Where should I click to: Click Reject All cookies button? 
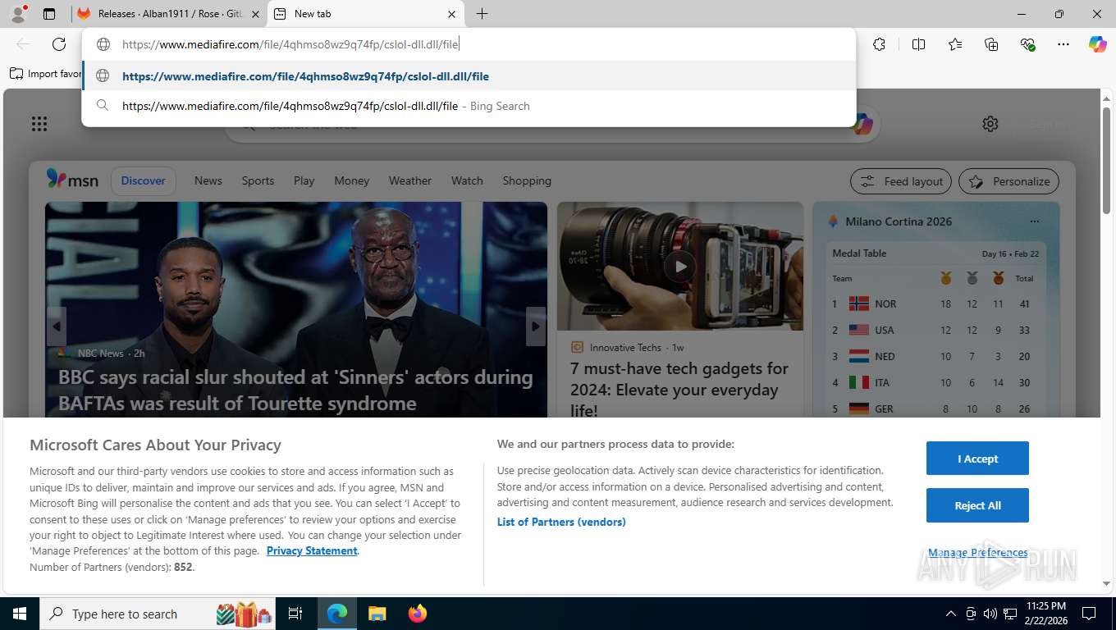coord(977,505)
